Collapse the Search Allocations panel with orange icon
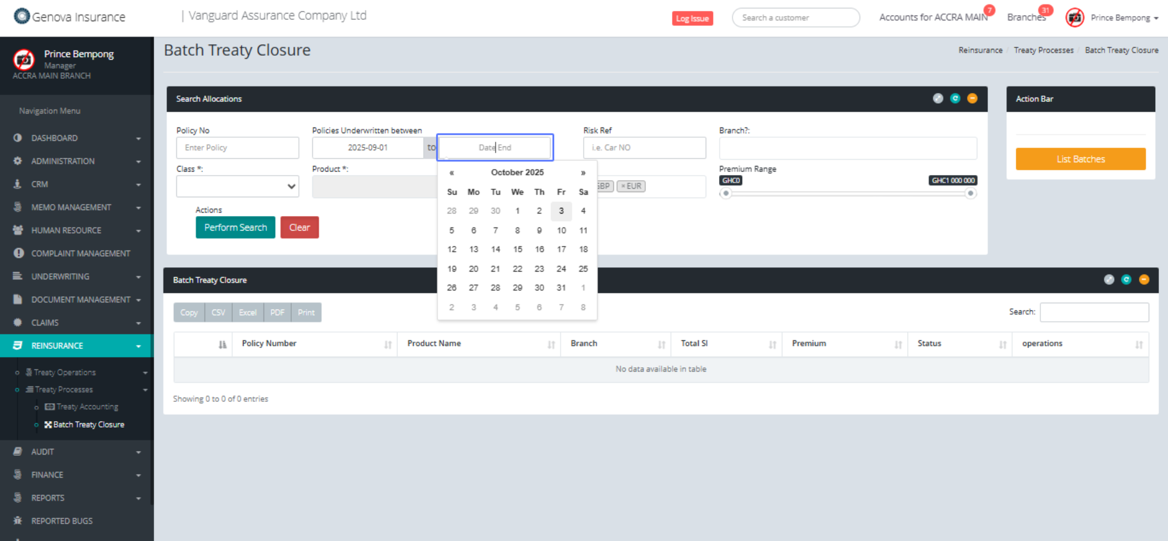 tap(972, 98)
